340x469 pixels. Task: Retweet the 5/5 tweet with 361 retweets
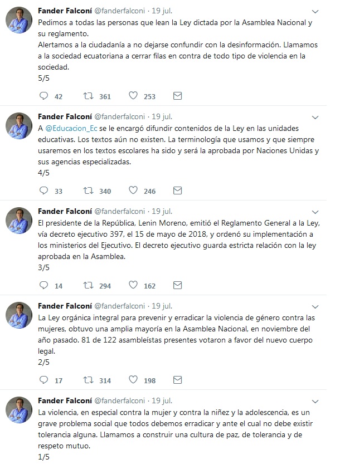point(88,96)
